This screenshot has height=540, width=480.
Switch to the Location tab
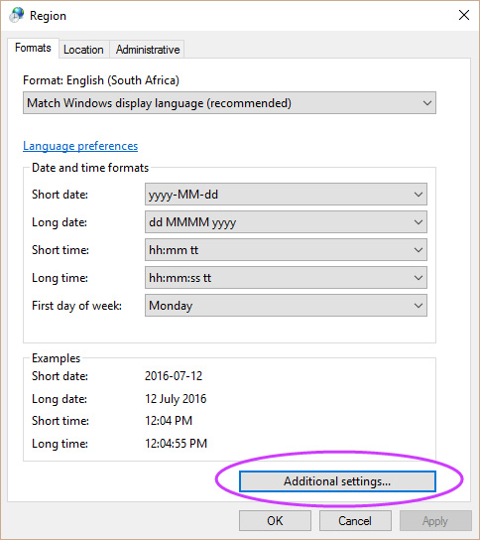click(x=83, y=50)
